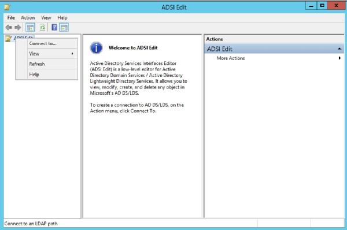The height and width of the screenshot is (230, 347).
Task: Click More Actions in Actions pane
Action: 231,58
